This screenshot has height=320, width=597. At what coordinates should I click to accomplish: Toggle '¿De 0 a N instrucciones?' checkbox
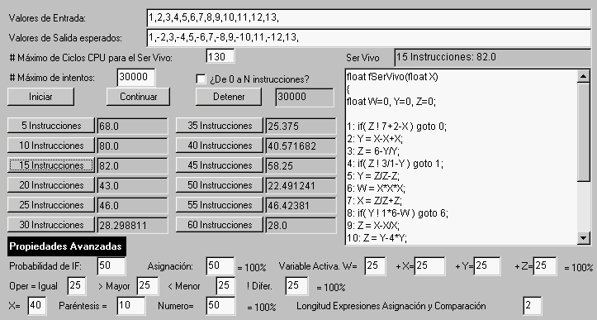201,79
